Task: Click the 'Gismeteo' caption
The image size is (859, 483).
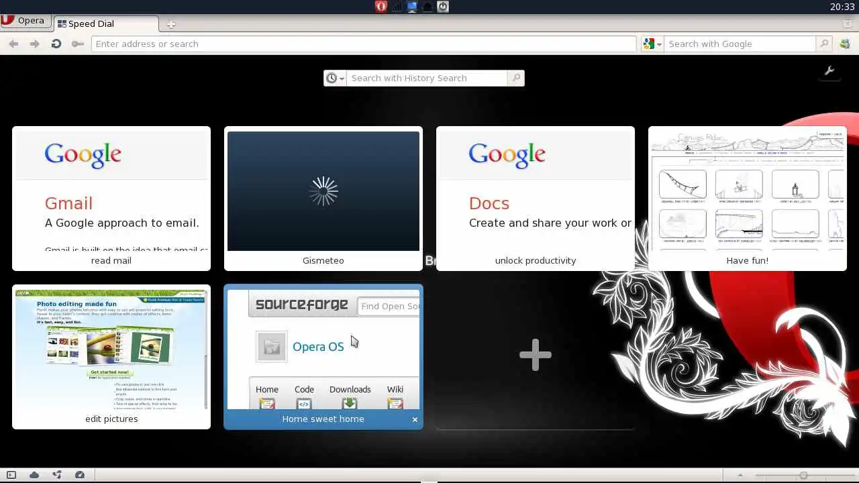Action: tap(323, 260)
